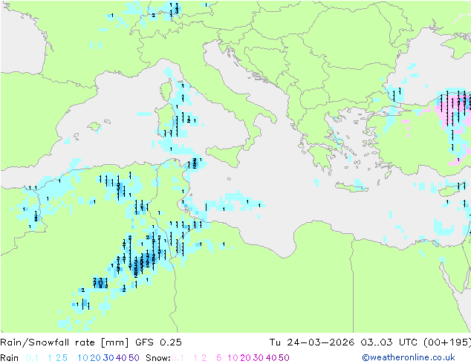Click the Rain legend value 0.1

(x=32, y=358)
